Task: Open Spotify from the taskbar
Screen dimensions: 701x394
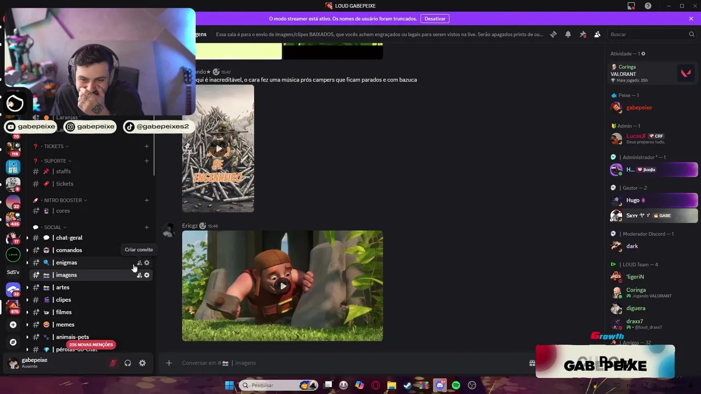Action: point(456,385)
